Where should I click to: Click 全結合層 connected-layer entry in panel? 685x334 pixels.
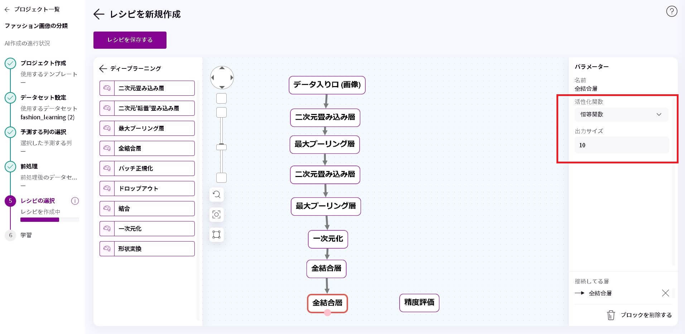[600, 293]
